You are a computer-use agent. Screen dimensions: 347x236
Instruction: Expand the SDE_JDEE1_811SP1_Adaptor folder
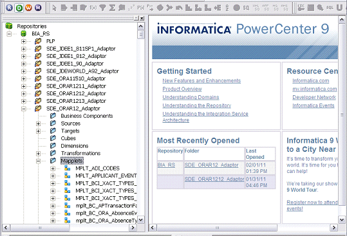tap(24, 49)
